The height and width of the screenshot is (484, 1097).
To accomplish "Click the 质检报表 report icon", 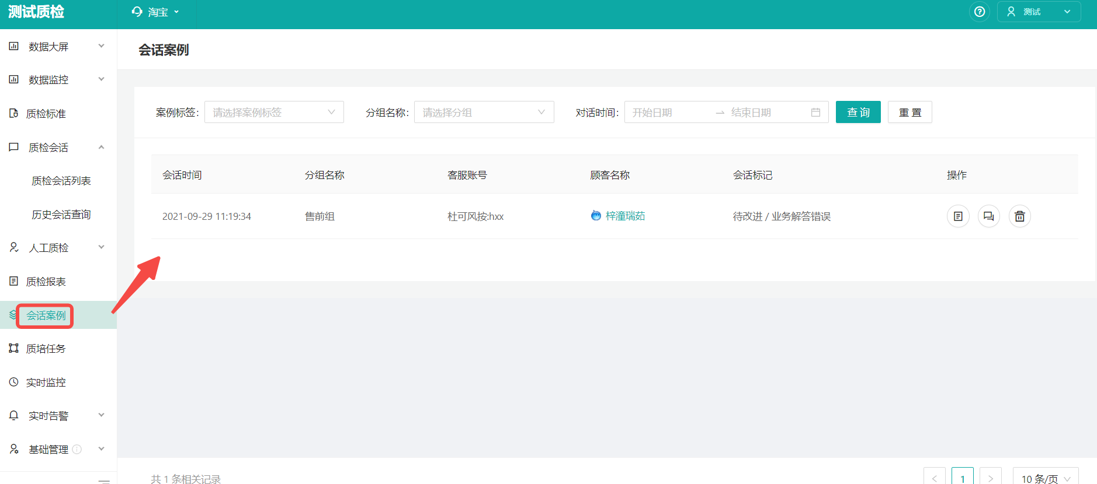I will [14, 281].
